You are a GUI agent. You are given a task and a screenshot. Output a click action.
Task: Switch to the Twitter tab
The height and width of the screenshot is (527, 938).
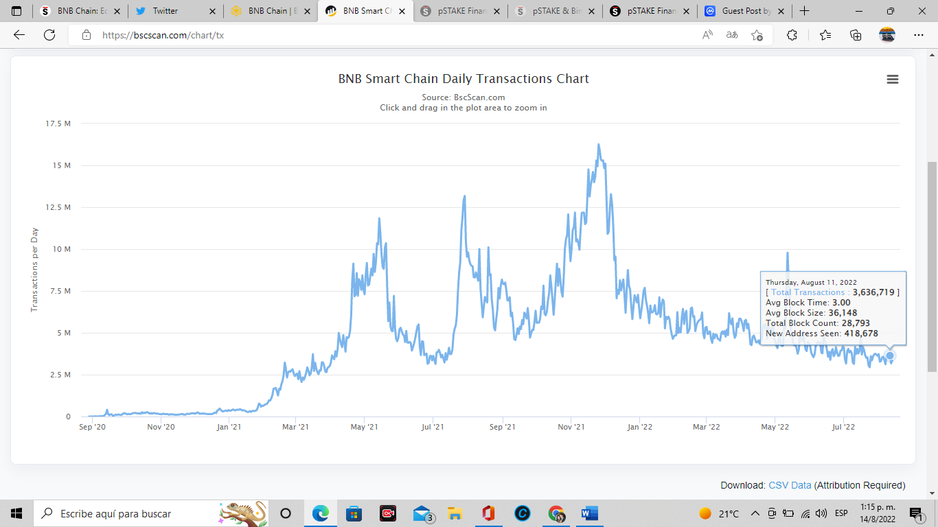pos(175,11)
